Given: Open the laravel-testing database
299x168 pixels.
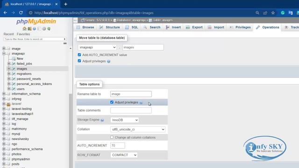Looking at the screenshot, I should [x=21, y=109].
